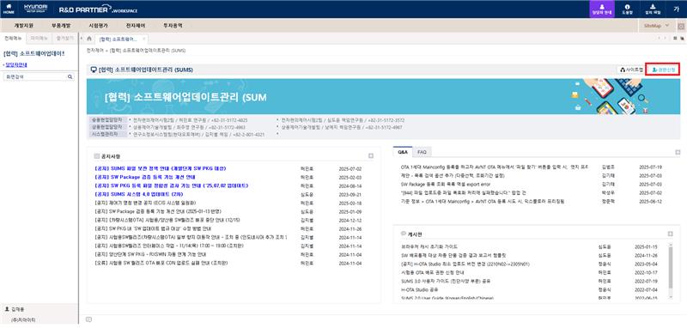This screenshot has height=328, width=687.
Task: Open the 전자제어 menu
Action: [x=136, y=26]
